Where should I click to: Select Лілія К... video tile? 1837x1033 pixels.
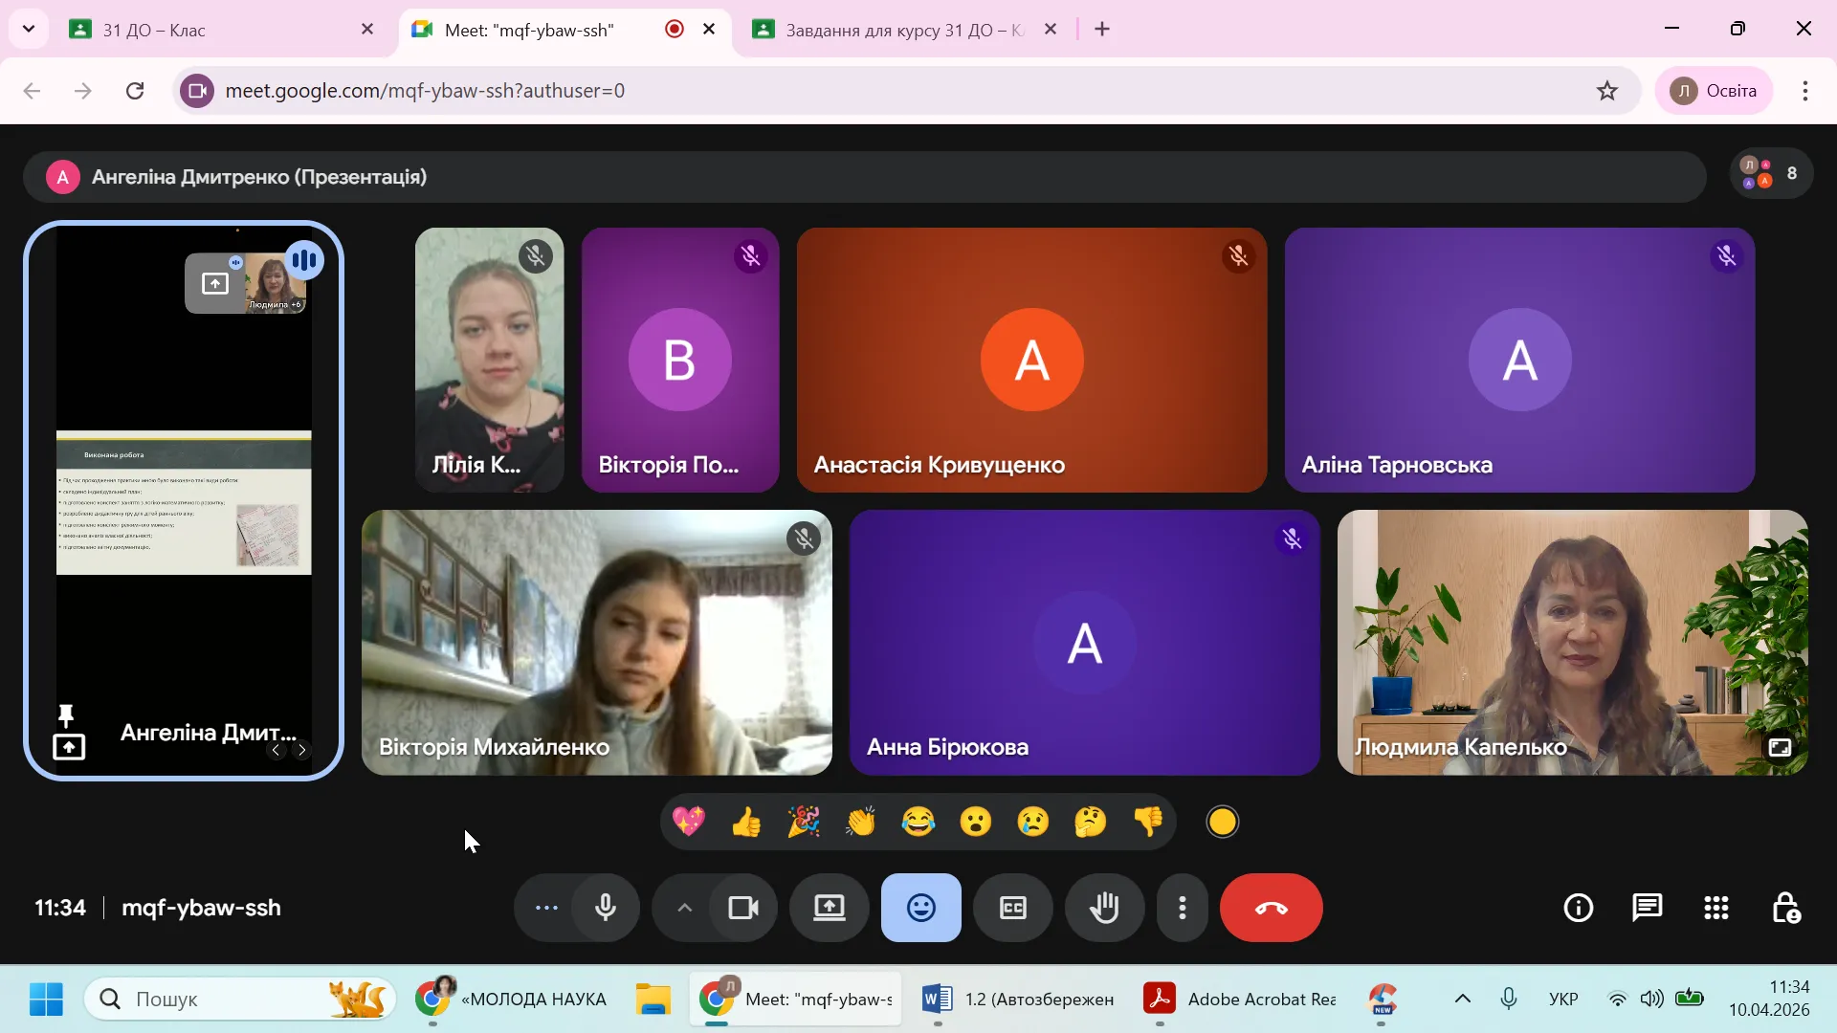[x=490, y=360]
